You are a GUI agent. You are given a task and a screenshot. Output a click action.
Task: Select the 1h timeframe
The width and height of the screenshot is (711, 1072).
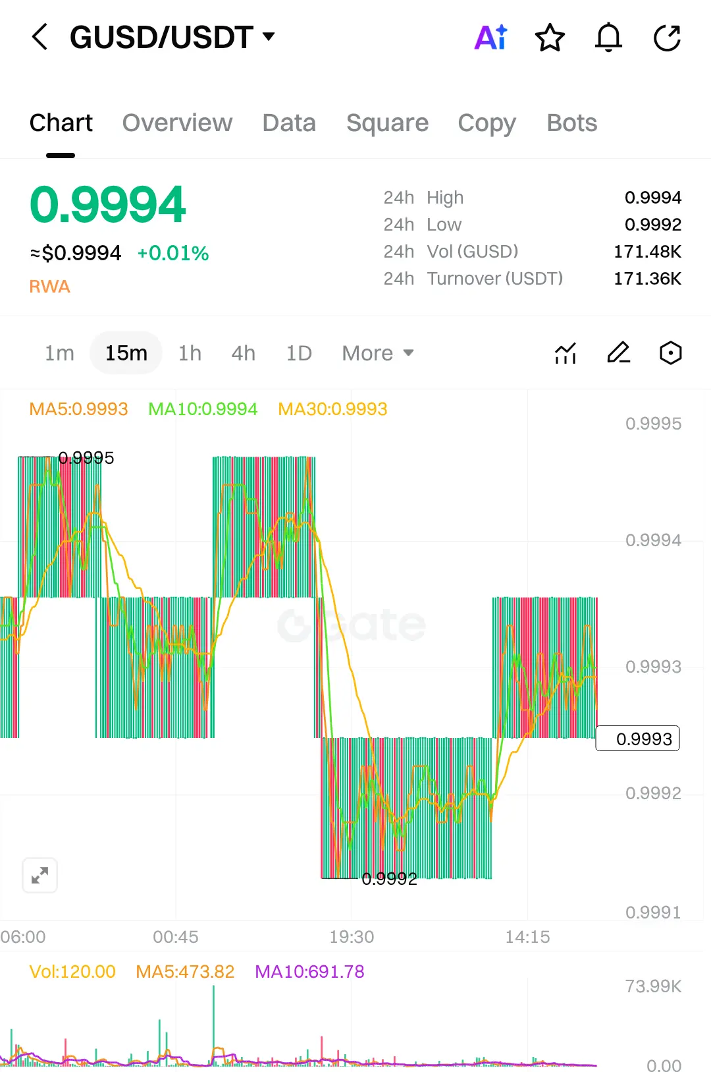(190, 353)
